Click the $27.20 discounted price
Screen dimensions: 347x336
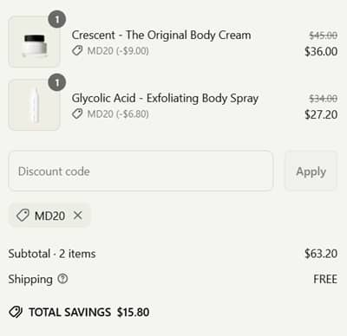[321, 114]
